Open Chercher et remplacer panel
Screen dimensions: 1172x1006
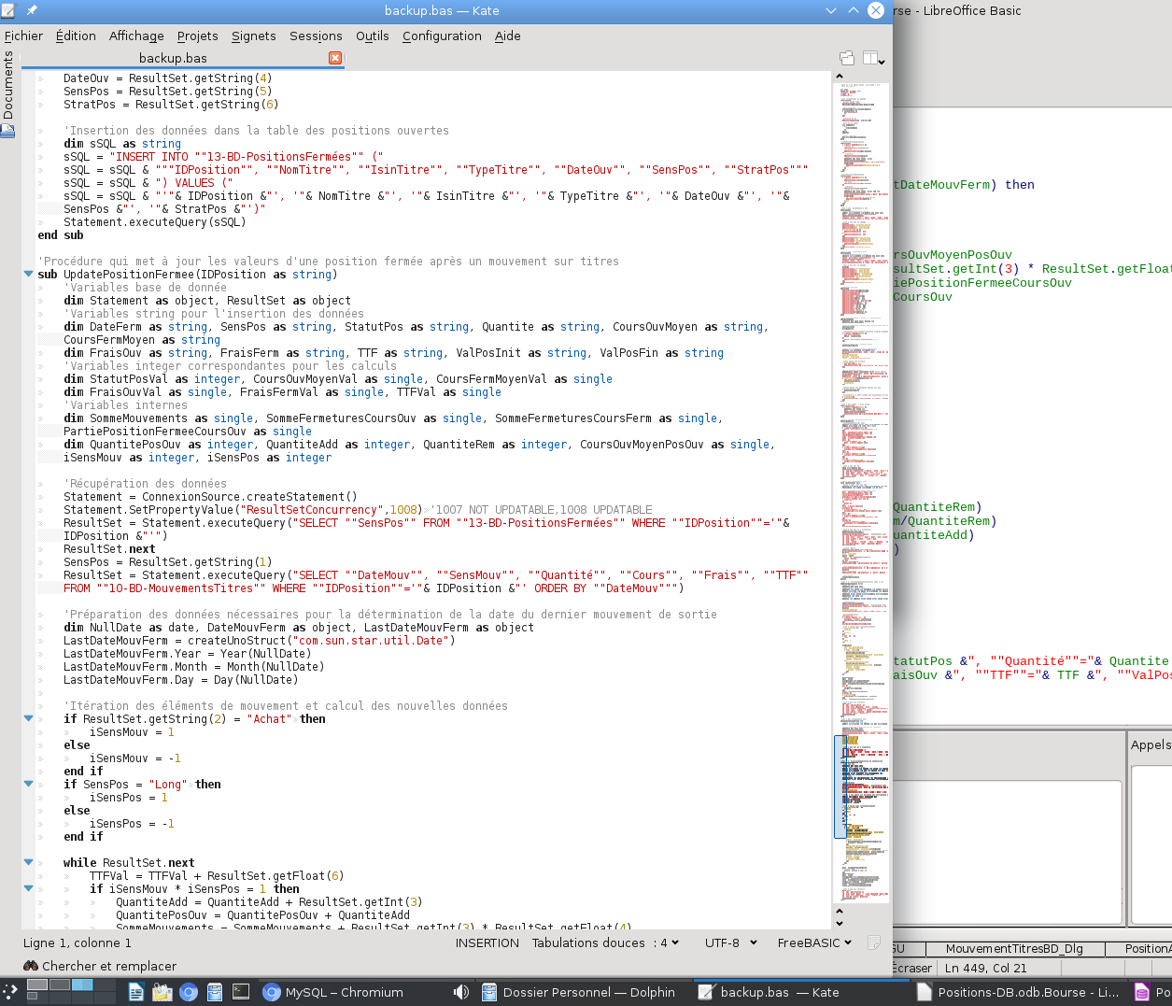[x=100, y=966]
